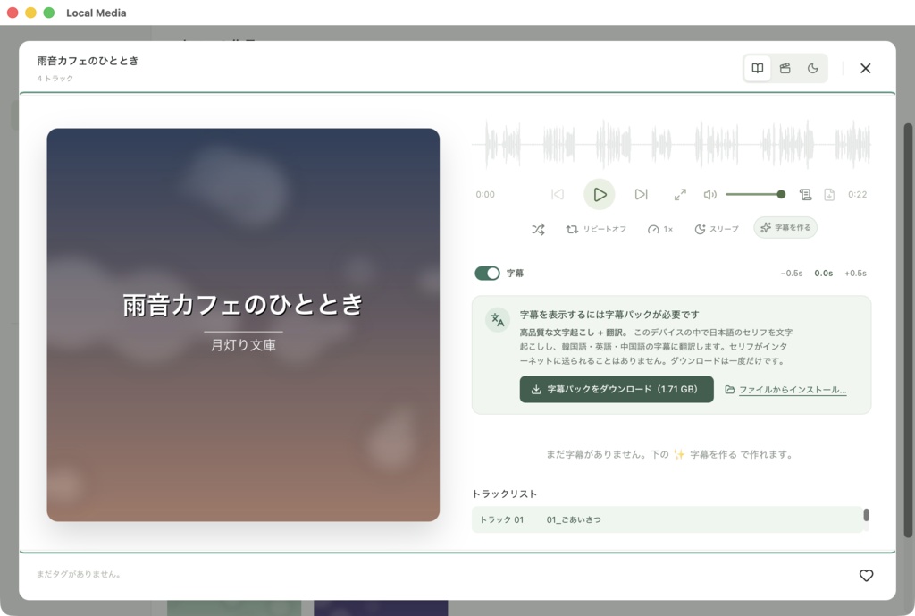Click the 雨音カフェのひととき cover artwork
Screen dimensions: 915x616
[x=243, y=325]
